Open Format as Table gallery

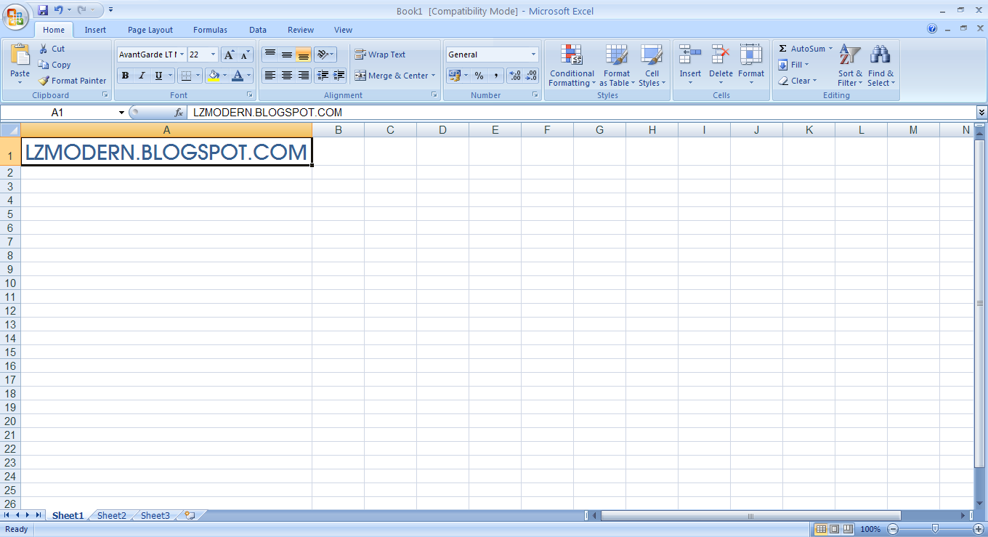[x=617, y=65]
